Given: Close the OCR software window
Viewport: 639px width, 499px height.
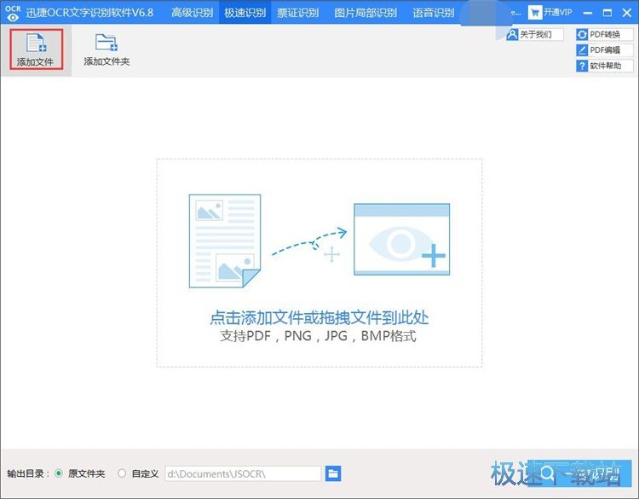Looking at the screenshot, I should pyautogui.click(x=627, y=13).
